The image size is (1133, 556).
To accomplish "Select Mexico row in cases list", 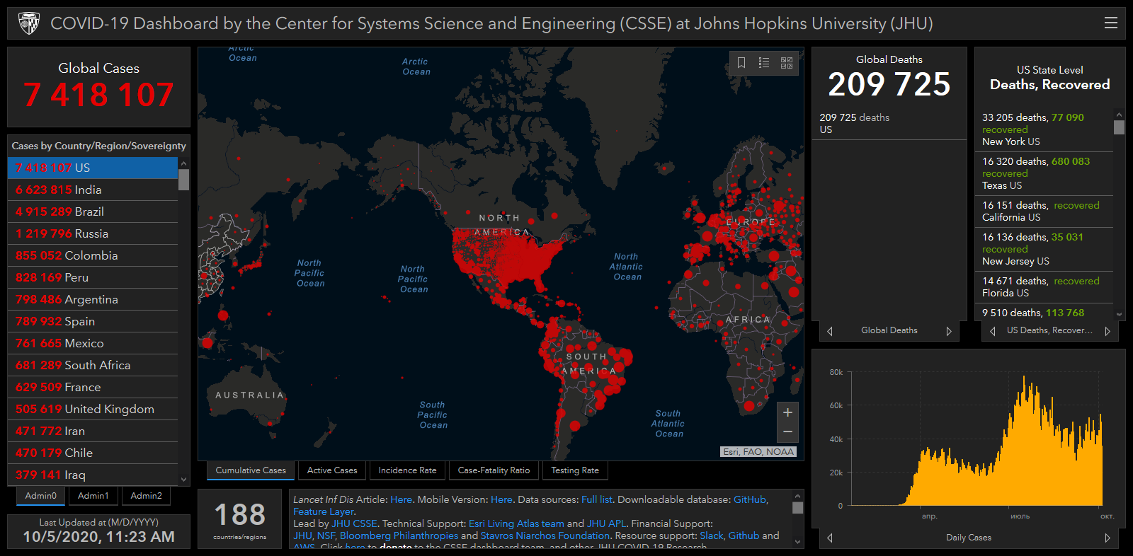I will 93,343.
